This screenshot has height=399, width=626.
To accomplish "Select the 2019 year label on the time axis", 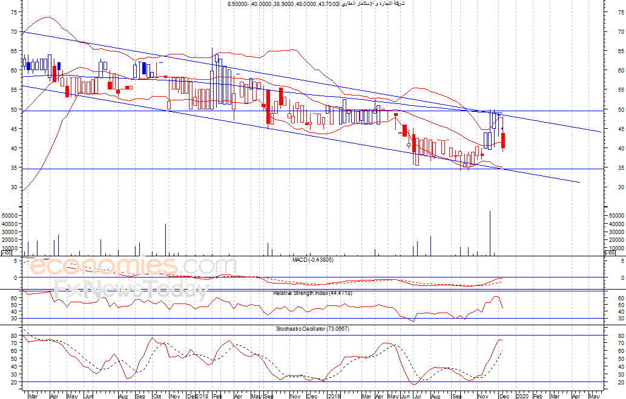I will (334, 396).
